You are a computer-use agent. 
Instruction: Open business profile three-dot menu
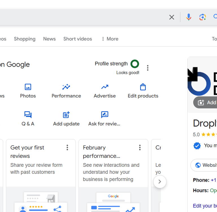click(147, 68)
